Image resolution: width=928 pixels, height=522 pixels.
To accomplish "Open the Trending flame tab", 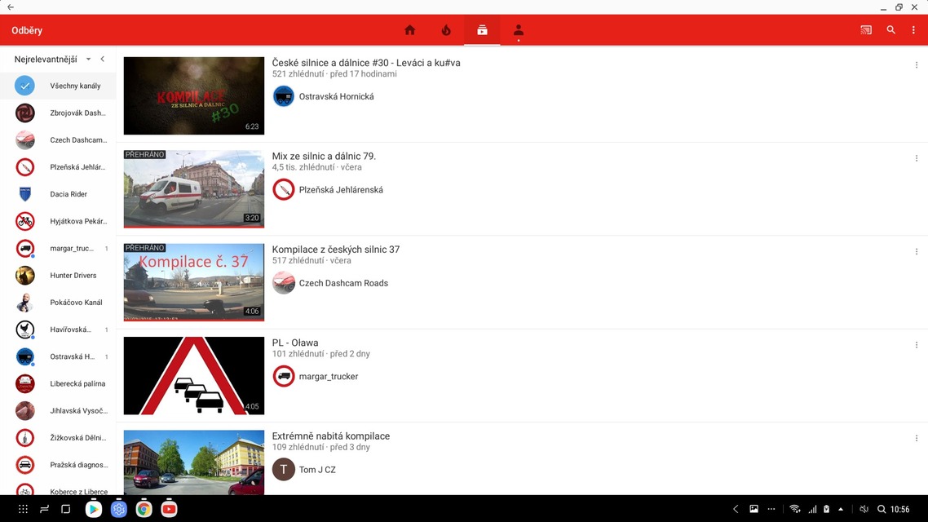I will coord(446,30).
